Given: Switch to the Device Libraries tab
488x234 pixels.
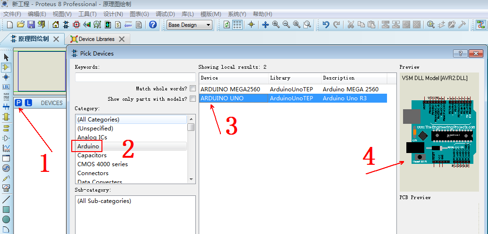Looking at the screenshot, I should tap(96, 39).
